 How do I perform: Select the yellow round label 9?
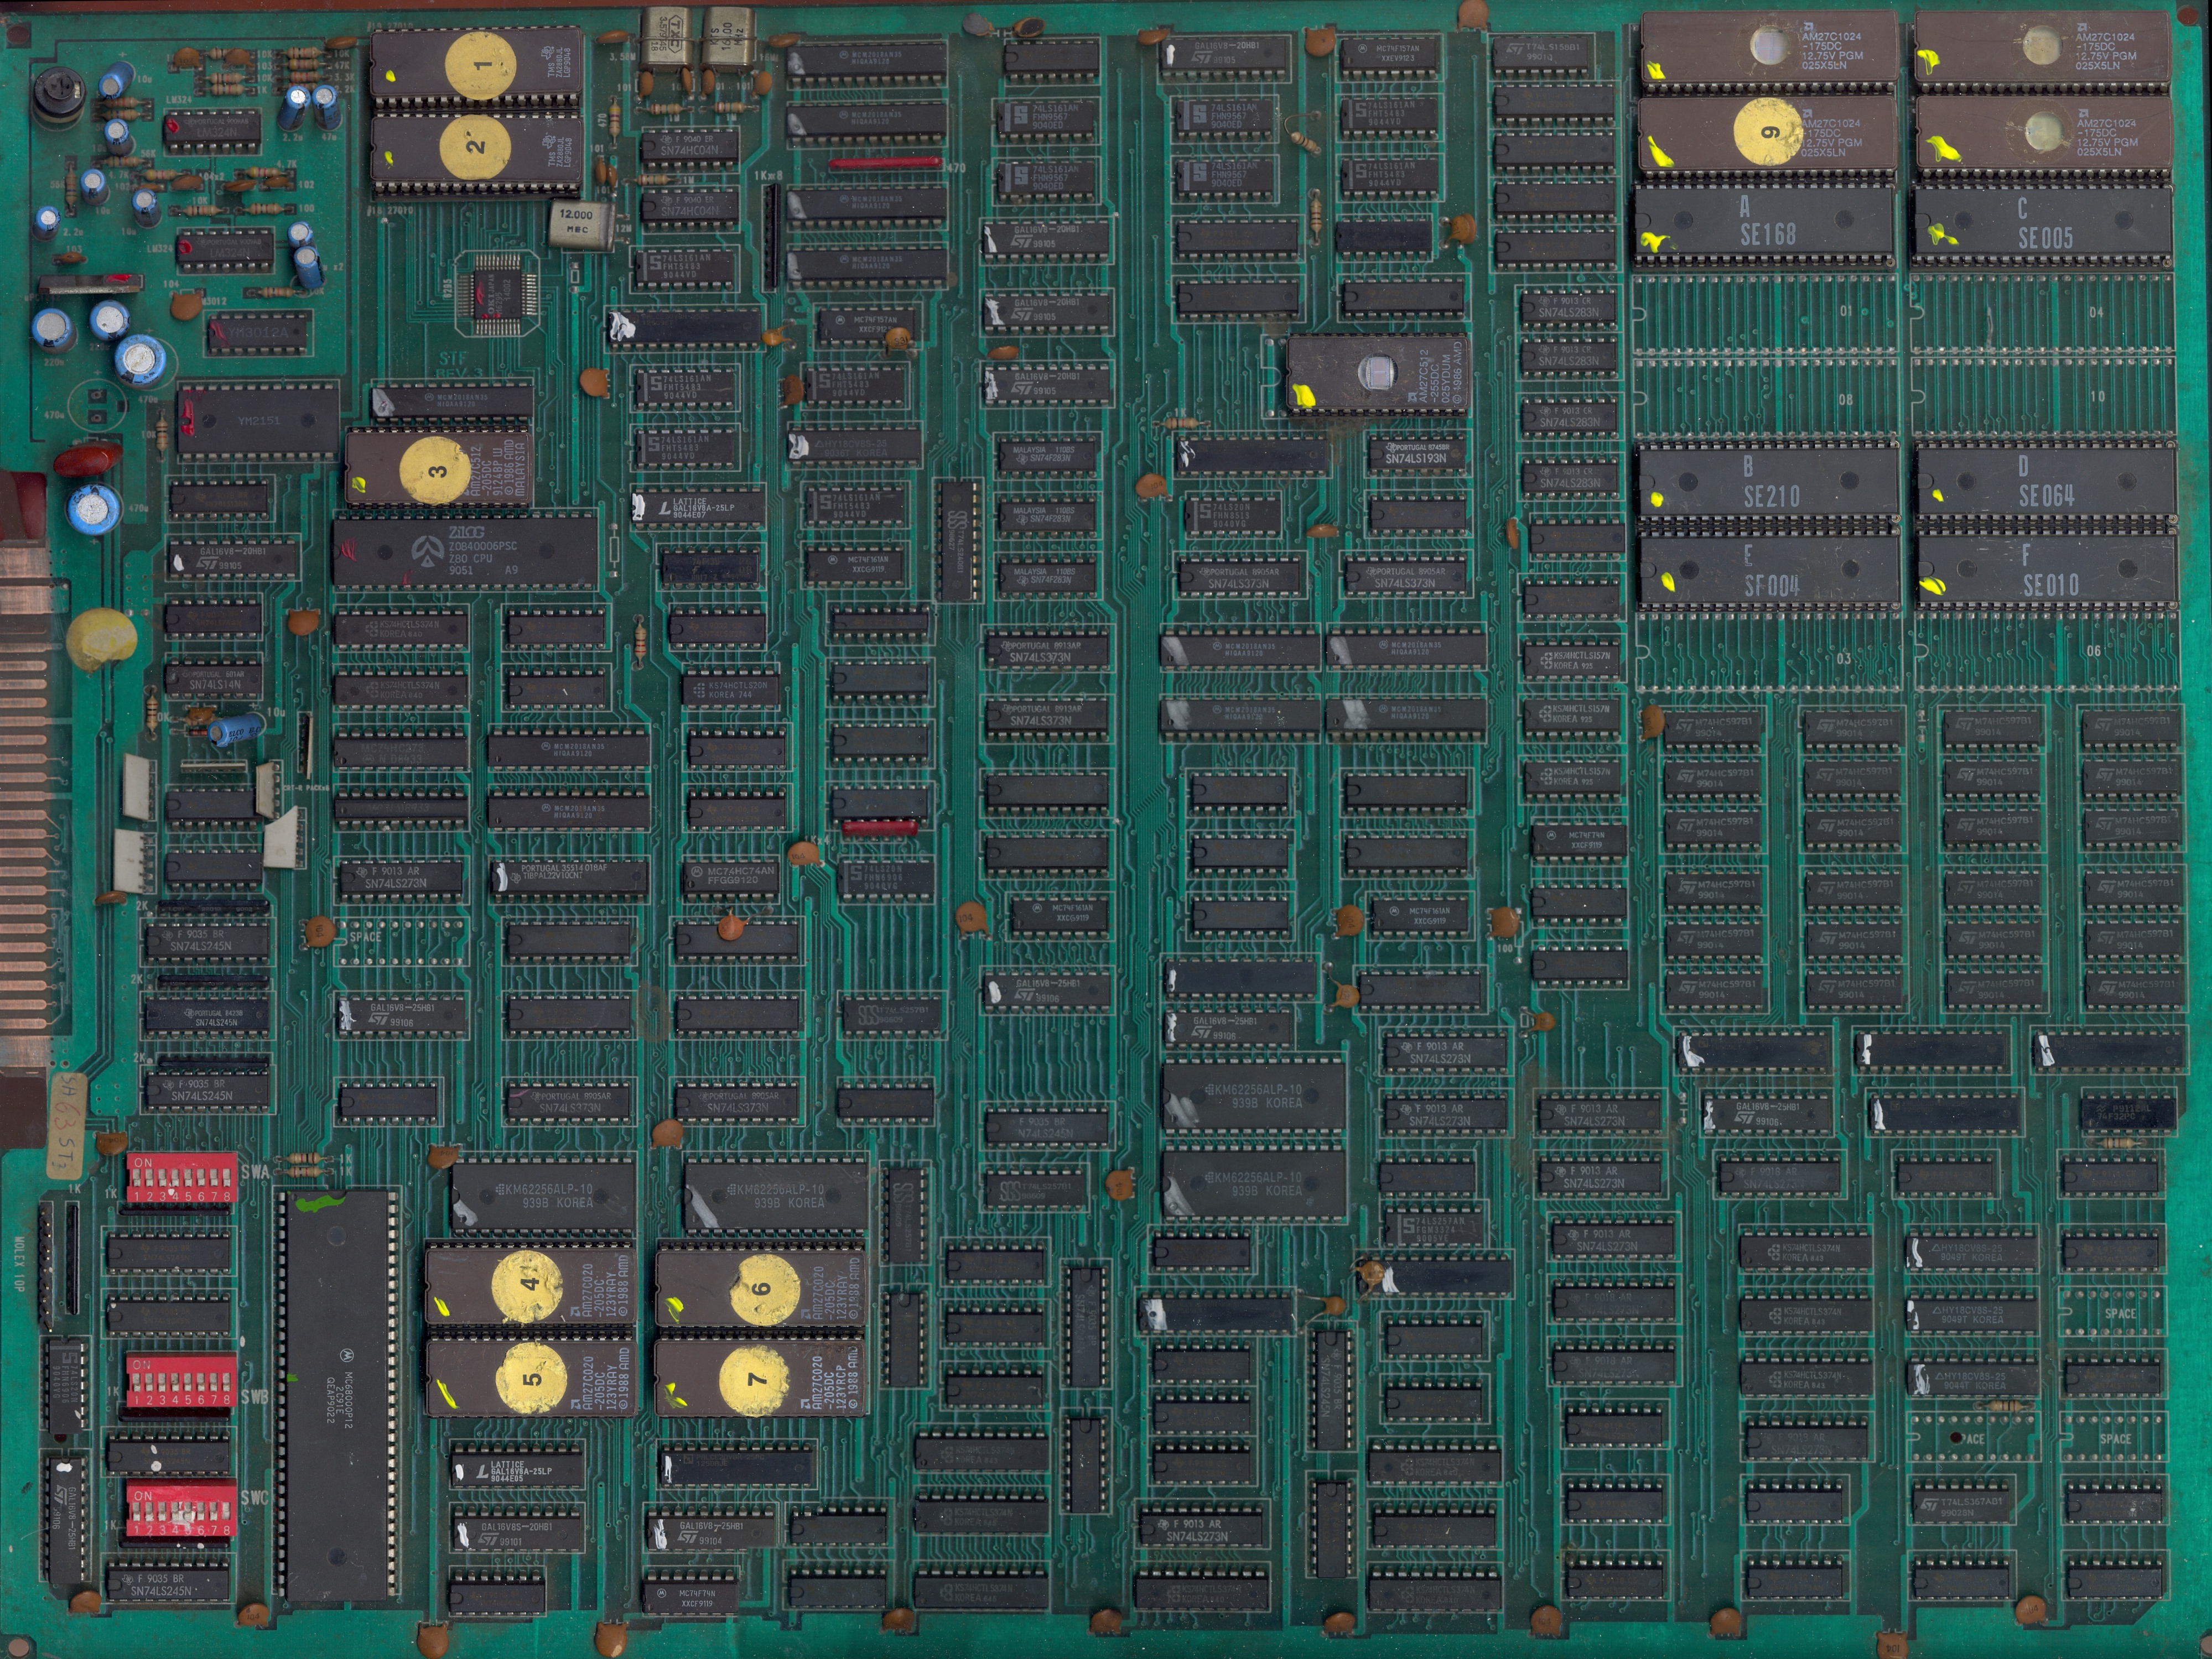tap(1768, 132)
